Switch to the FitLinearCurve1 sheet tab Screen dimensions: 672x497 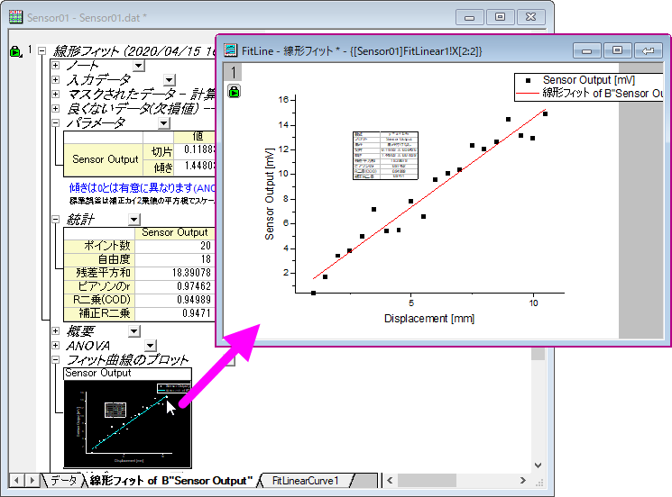tap(305, 480)
